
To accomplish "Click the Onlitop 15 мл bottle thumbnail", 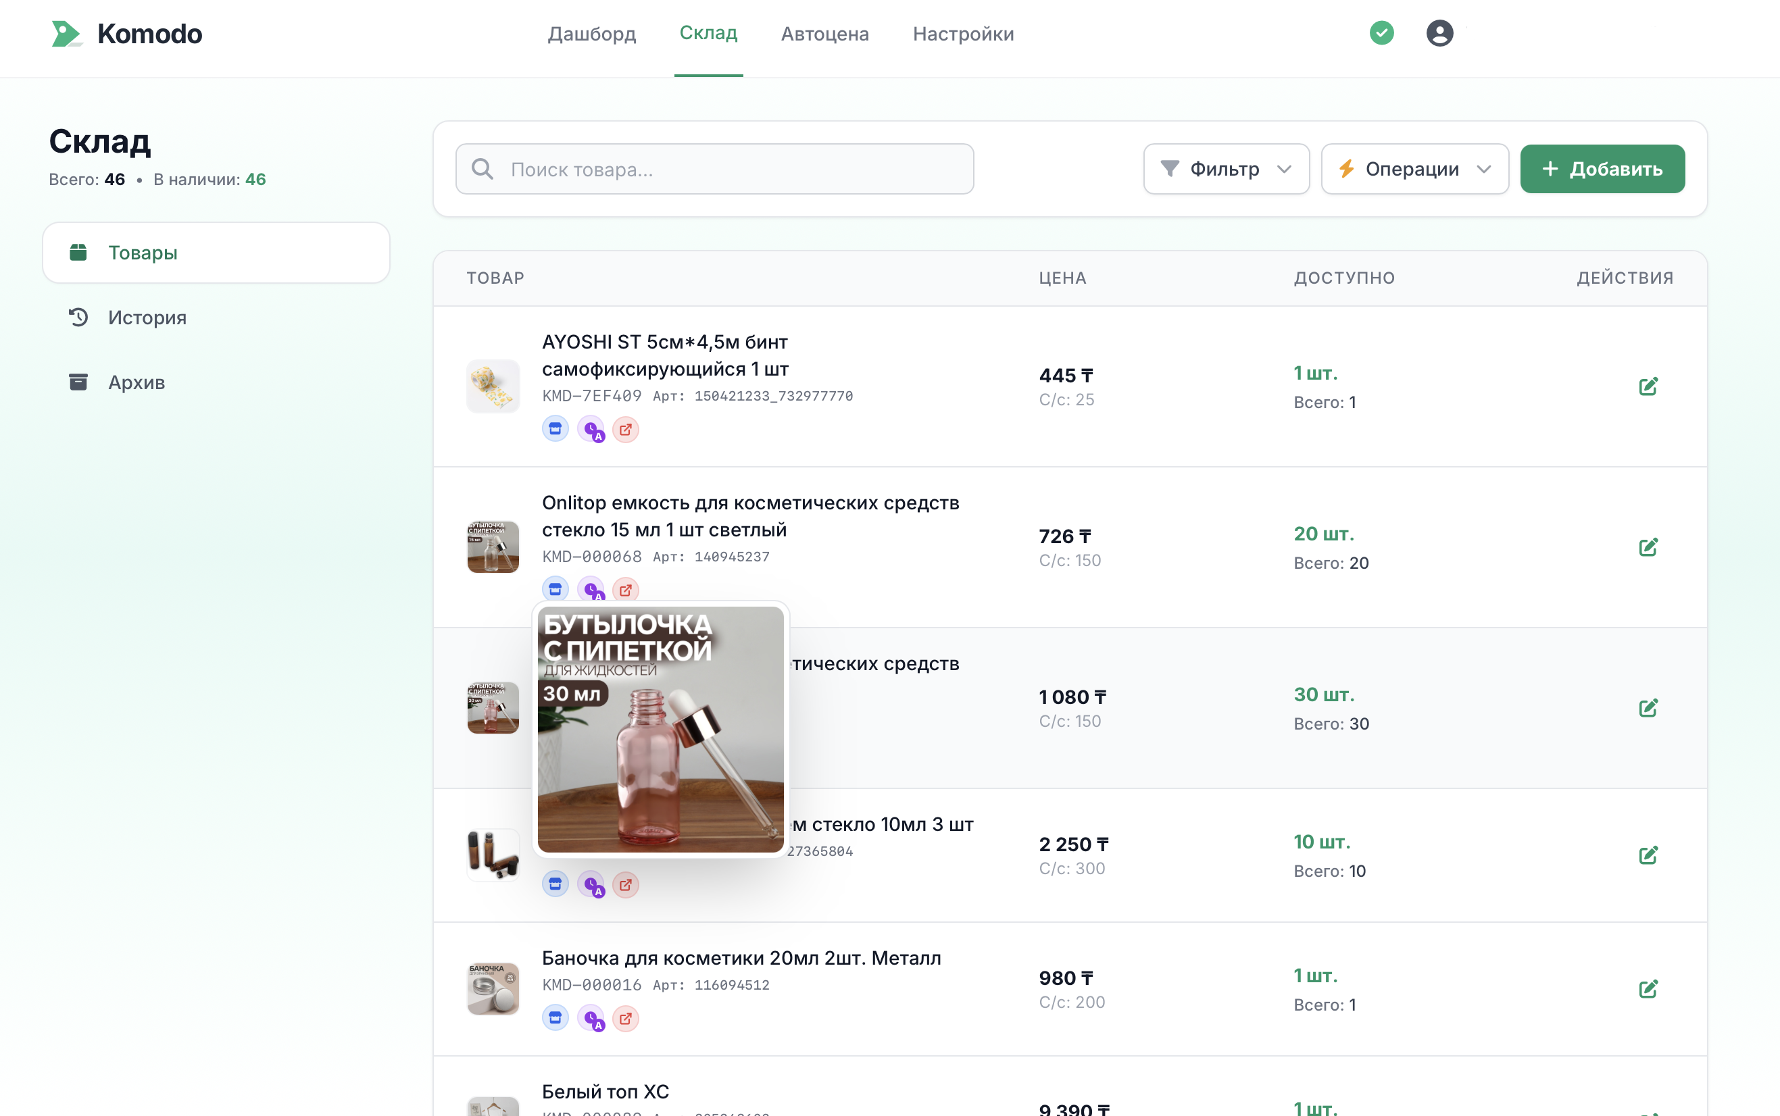I will pyautogui.click(x=493, y=547).
